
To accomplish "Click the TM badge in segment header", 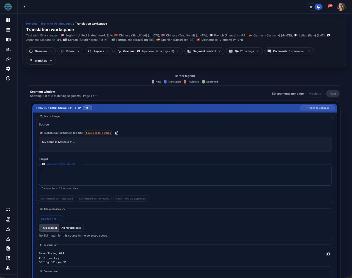I will click(x=87, y=108).
